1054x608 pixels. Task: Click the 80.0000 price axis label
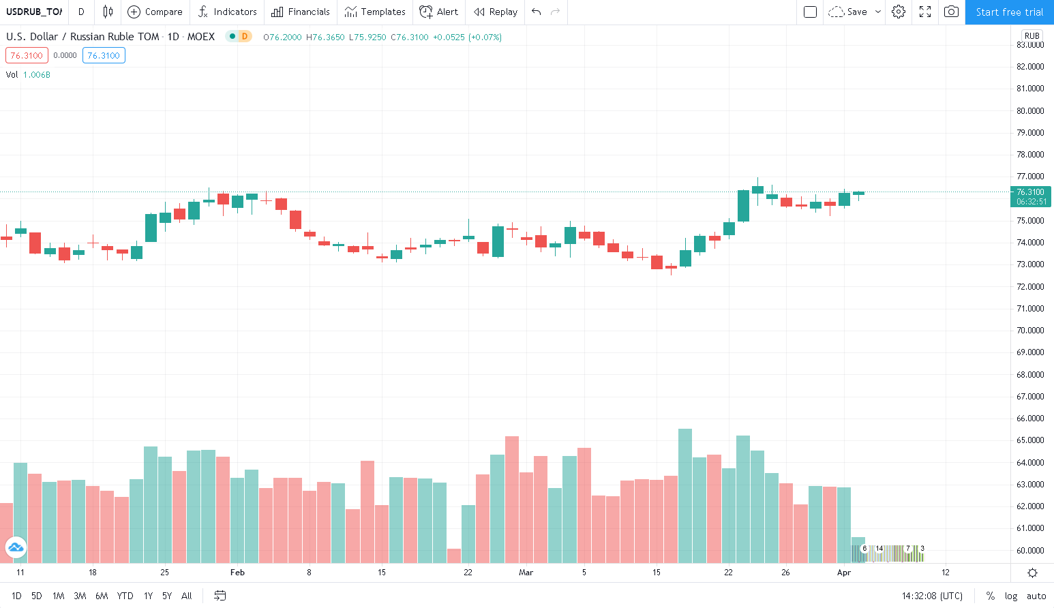[x=1030, y=110]
